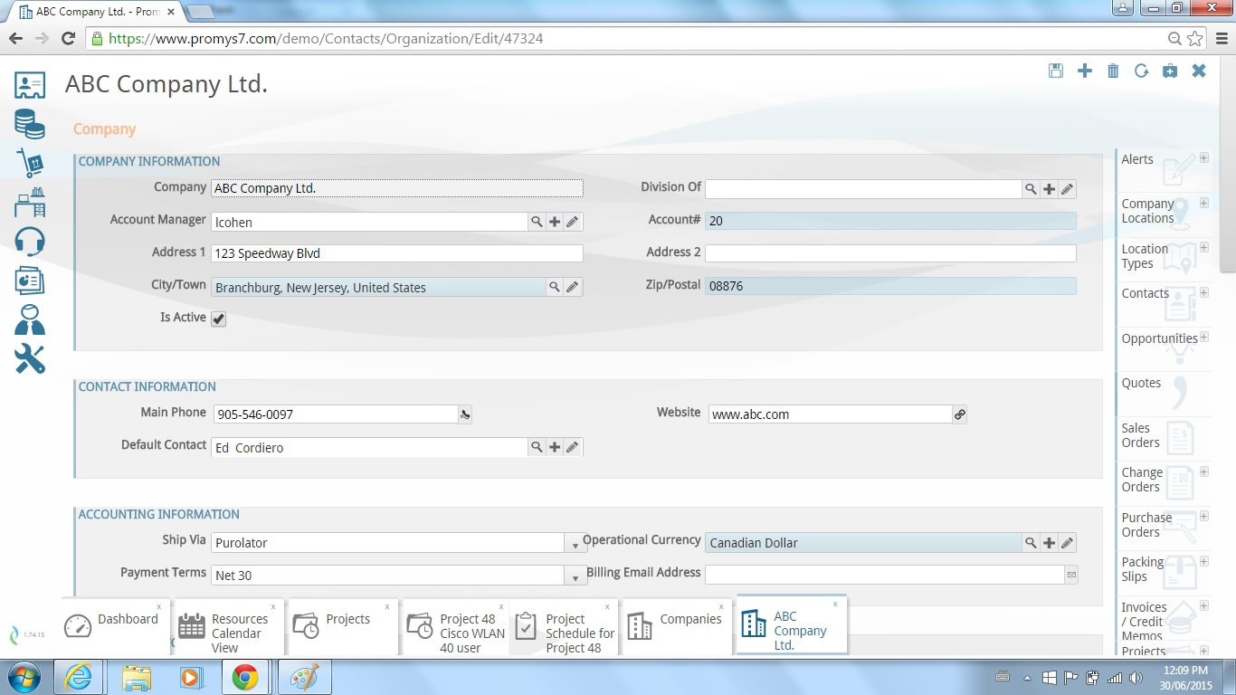Open the Ship Via dropdown arrow
Viewport: 1236px width, 695px height.
click(x=575, y=543)
